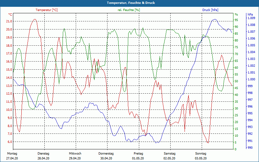Click the 6,0 temperature axis value

[10, 142]
